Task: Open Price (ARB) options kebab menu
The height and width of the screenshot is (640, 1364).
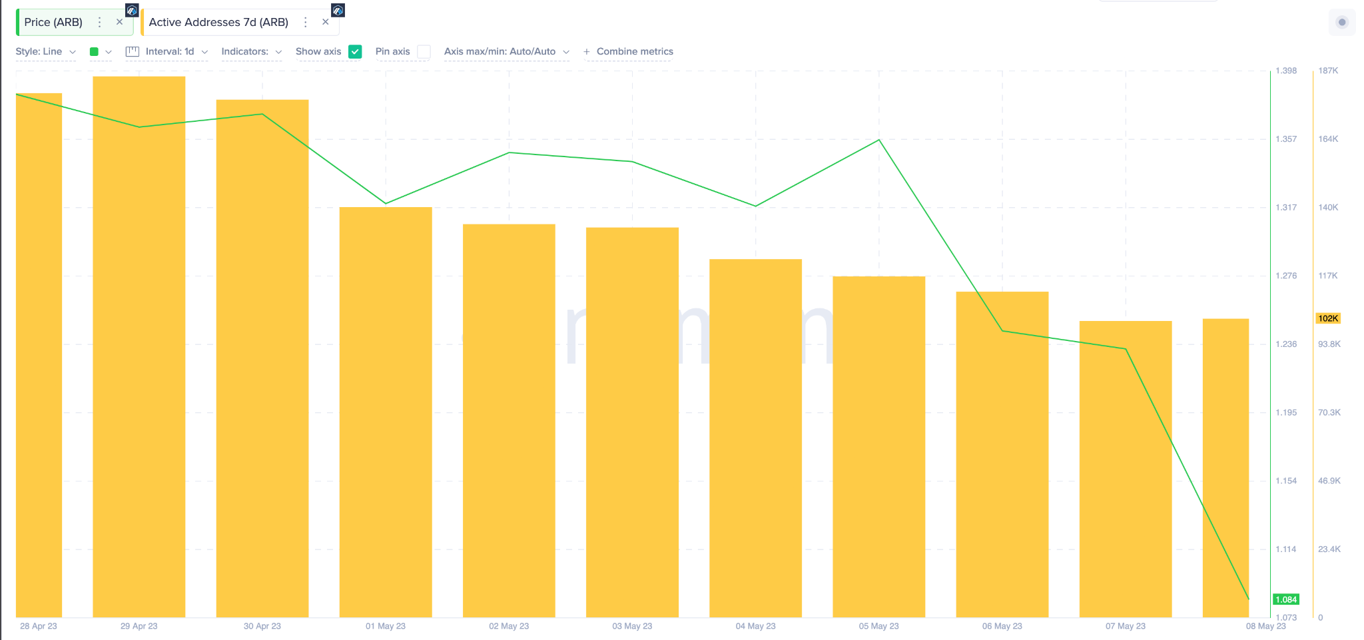Action: (x=100, y=22)
